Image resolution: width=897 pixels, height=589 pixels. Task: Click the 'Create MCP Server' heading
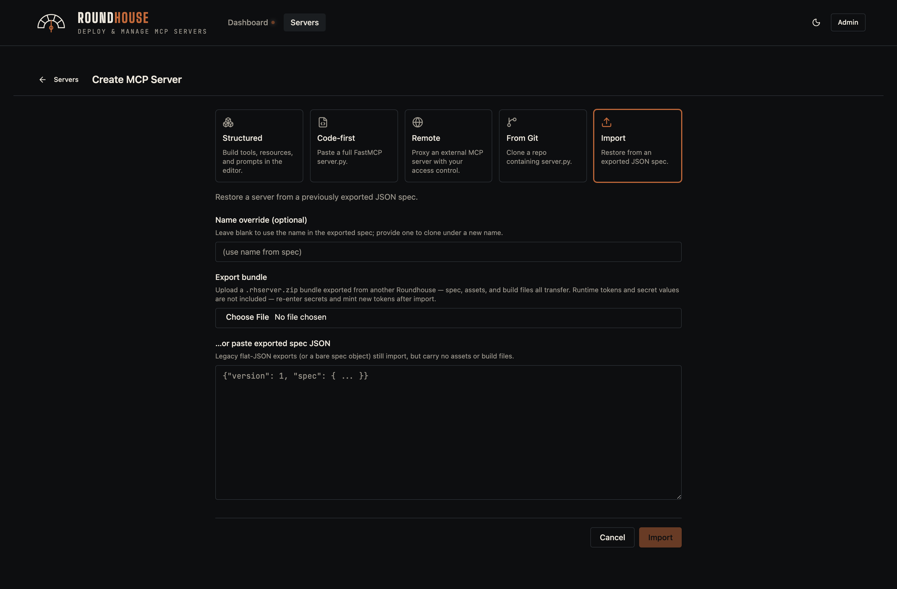click(137, 80)
